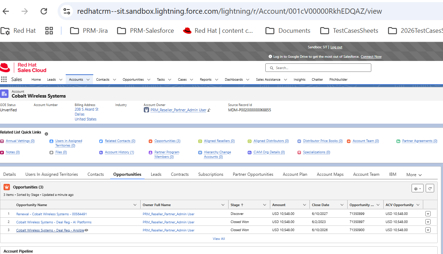Open the Home navigation item
The image size is (443, 254).
pos(36,80)
